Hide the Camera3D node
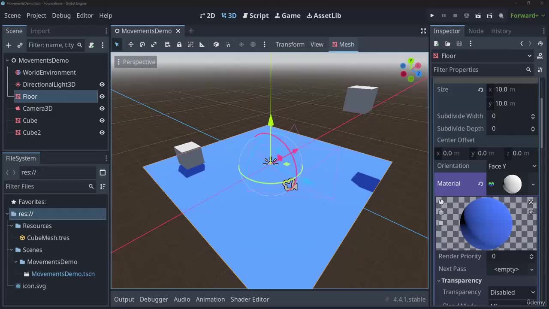Screen dimensions: 549x309 click(x=102, y=109)
